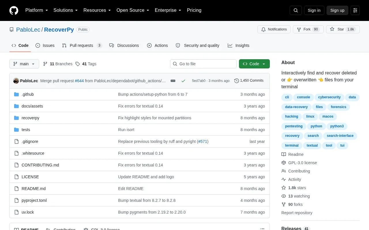Open the Security and quality tab

197,45
